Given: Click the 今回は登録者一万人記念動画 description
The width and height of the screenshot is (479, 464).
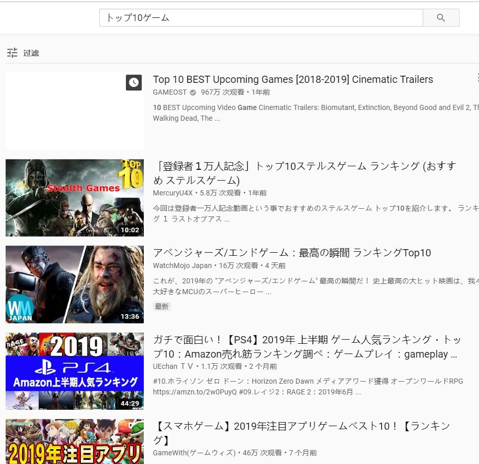Looking at the screenshot, I should tap(316, 213).
